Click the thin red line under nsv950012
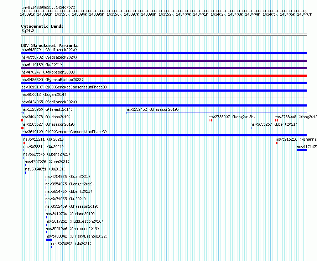The width and height of the screenshot is (317, 261). 164,98
